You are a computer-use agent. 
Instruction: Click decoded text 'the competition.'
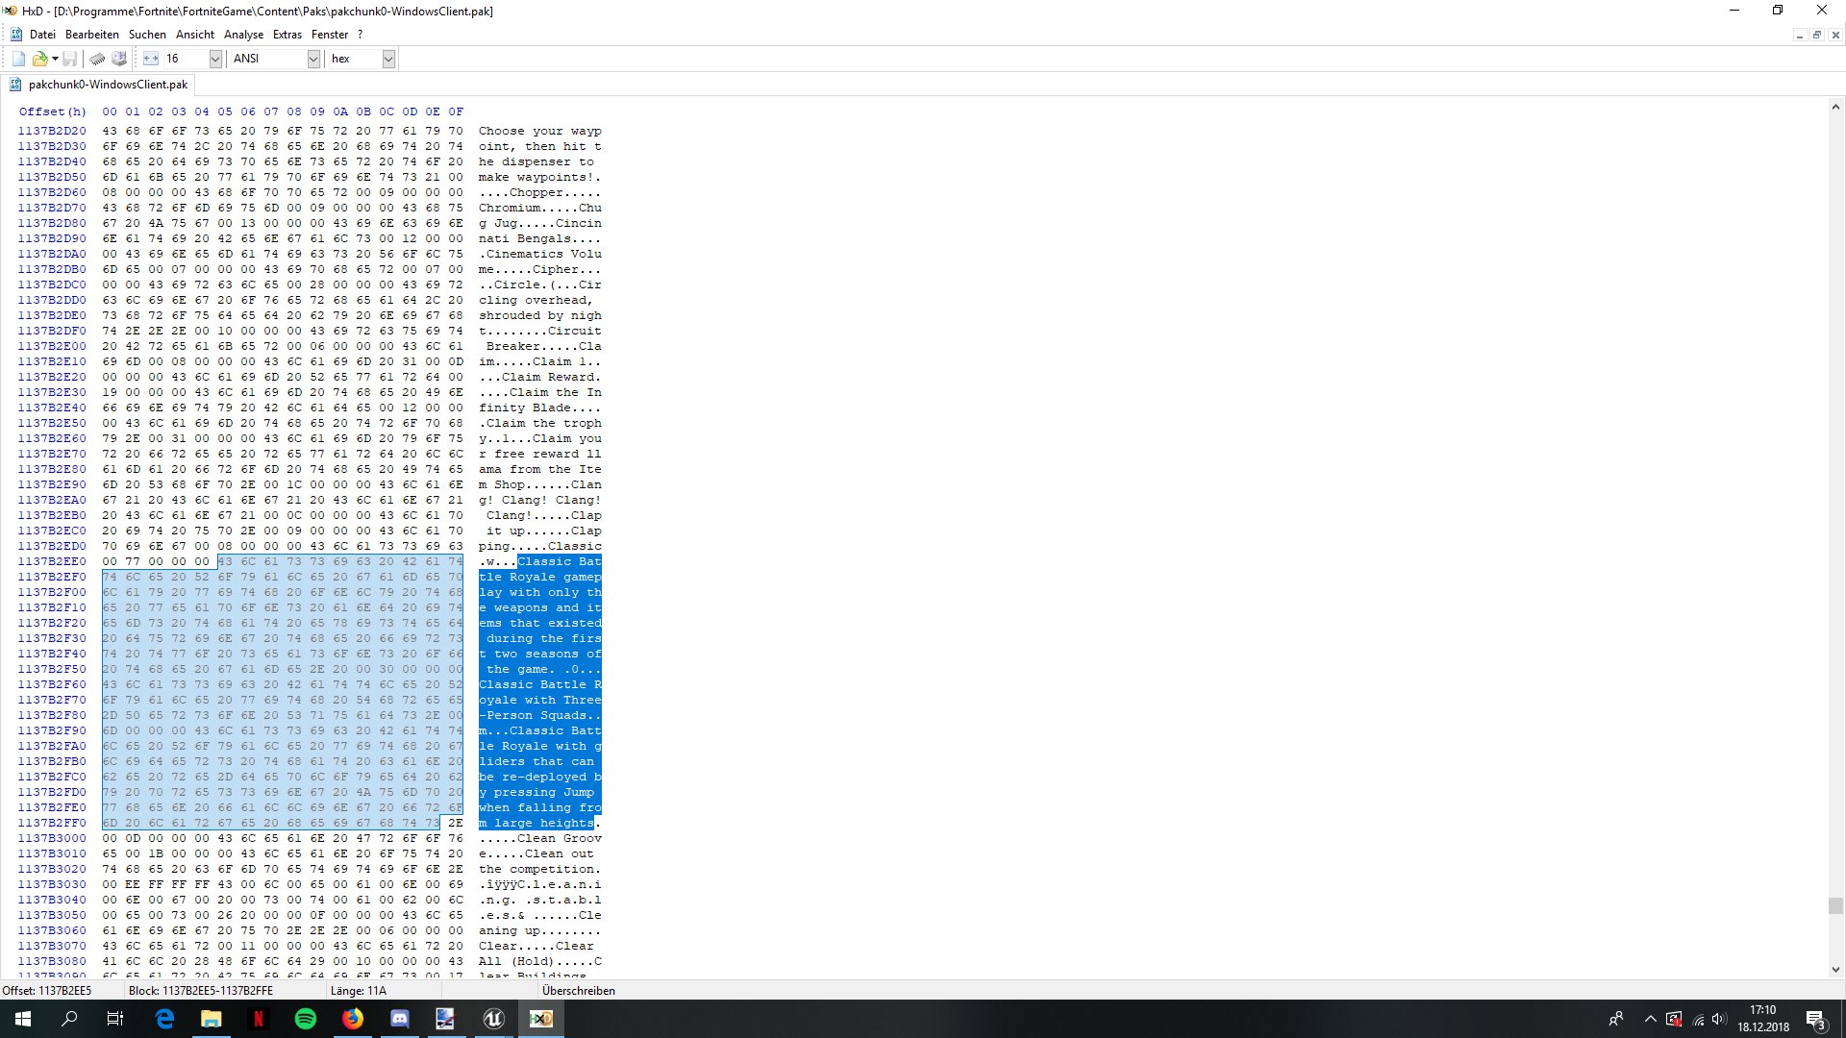(540, 869)
